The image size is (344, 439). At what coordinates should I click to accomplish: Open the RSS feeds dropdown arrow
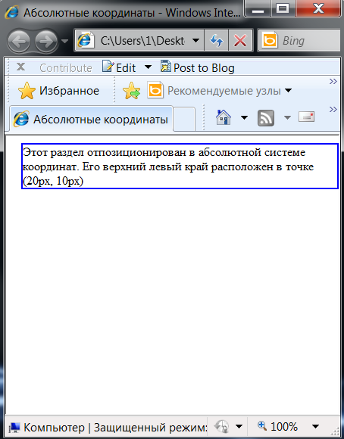287,117
